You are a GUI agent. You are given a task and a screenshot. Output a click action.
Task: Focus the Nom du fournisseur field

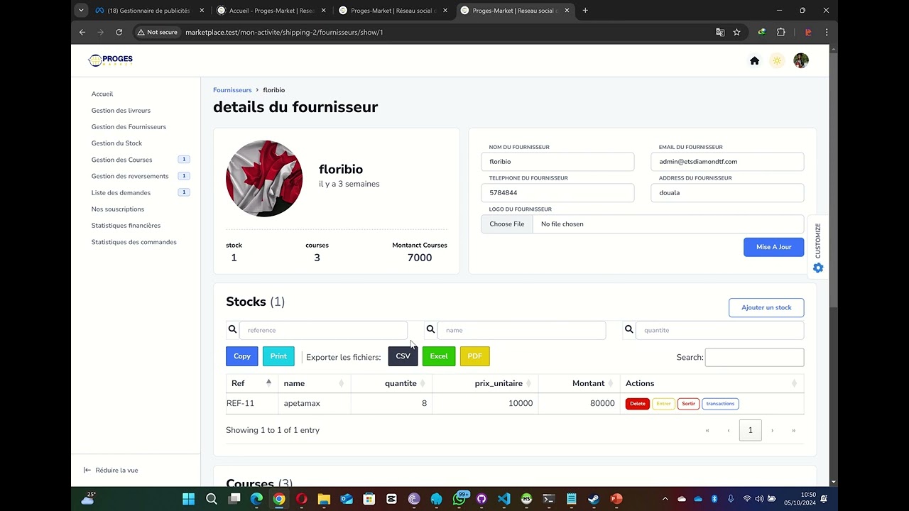pyautogui.click(x=557, y=162)
